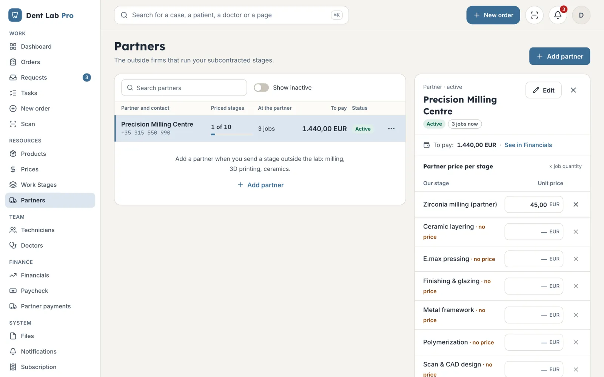Focus Zirconia milling unit price field
The width and height of the screenshot is (604, 377).
coord(534,204)
